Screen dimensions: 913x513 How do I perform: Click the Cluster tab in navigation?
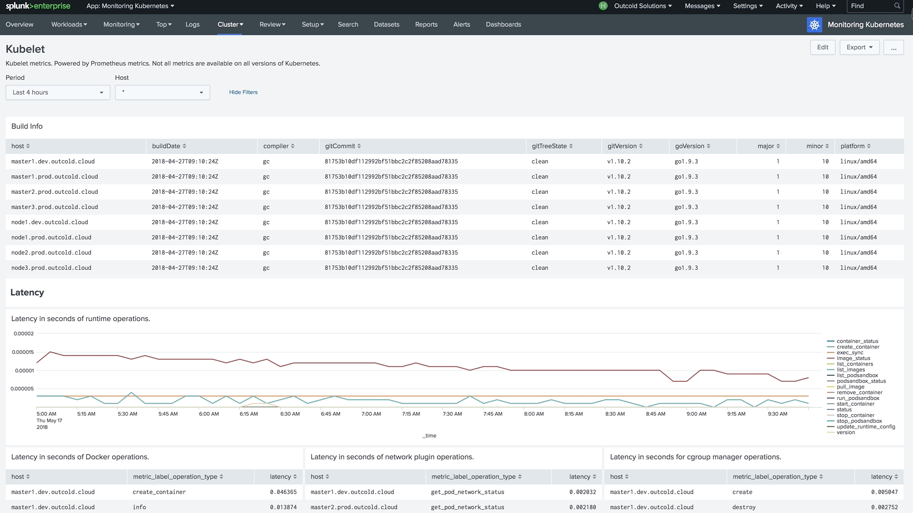(230, 24)
